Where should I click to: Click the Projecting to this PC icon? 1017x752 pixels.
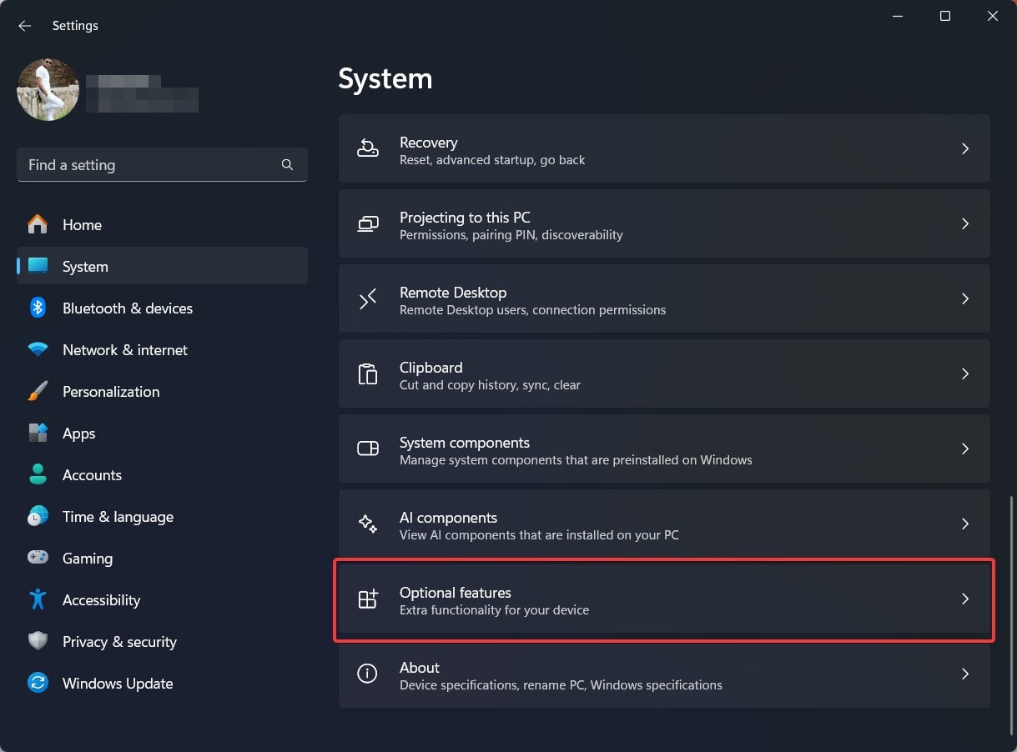tap(367, 223)
